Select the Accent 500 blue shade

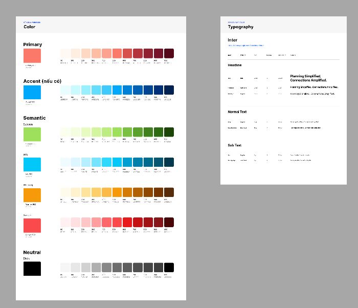coord(117,90)
